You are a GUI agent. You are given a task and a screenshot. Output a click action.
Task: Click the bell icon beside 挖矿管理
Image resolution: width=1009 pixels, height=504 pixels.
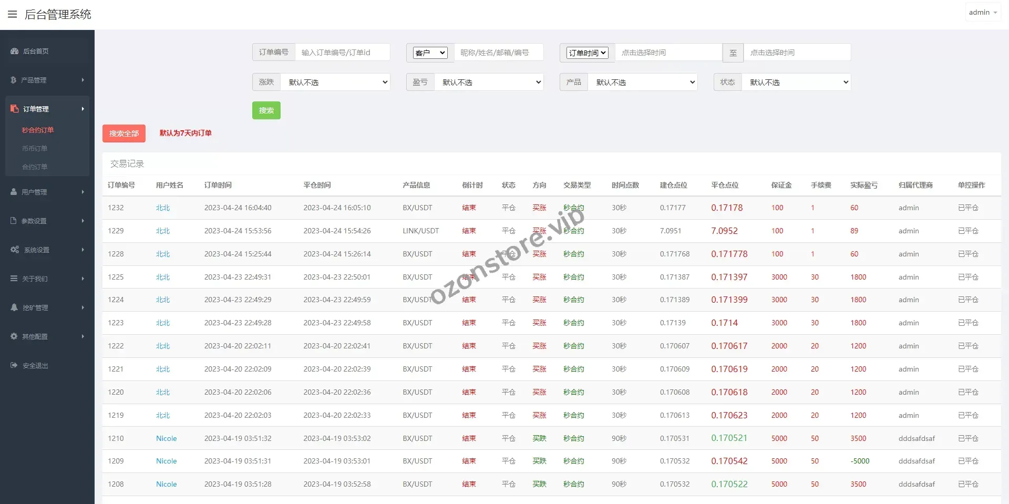coord(14,307)
